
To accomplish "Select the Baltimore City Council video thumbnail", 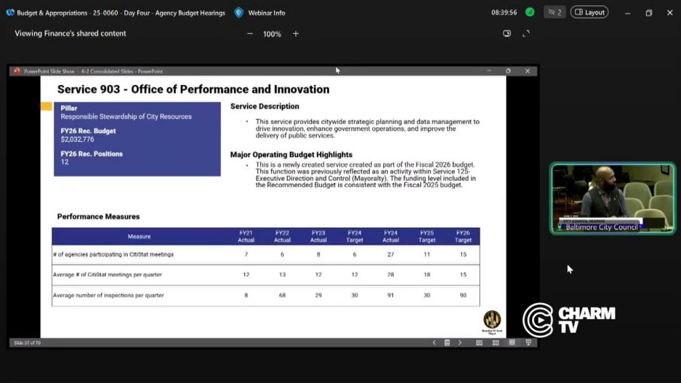I will point(613,198).
